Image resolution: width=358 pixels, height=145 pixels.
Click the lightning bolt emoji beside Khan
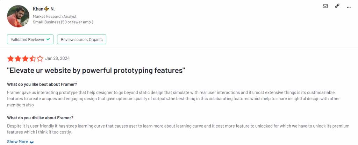[46, 9]
